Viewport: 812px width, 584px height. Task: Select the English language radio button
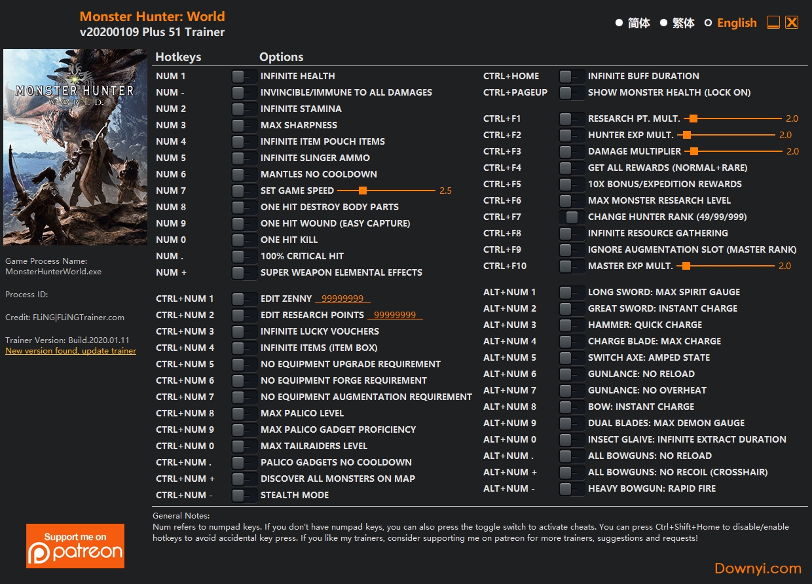click(x=708, y=23)
